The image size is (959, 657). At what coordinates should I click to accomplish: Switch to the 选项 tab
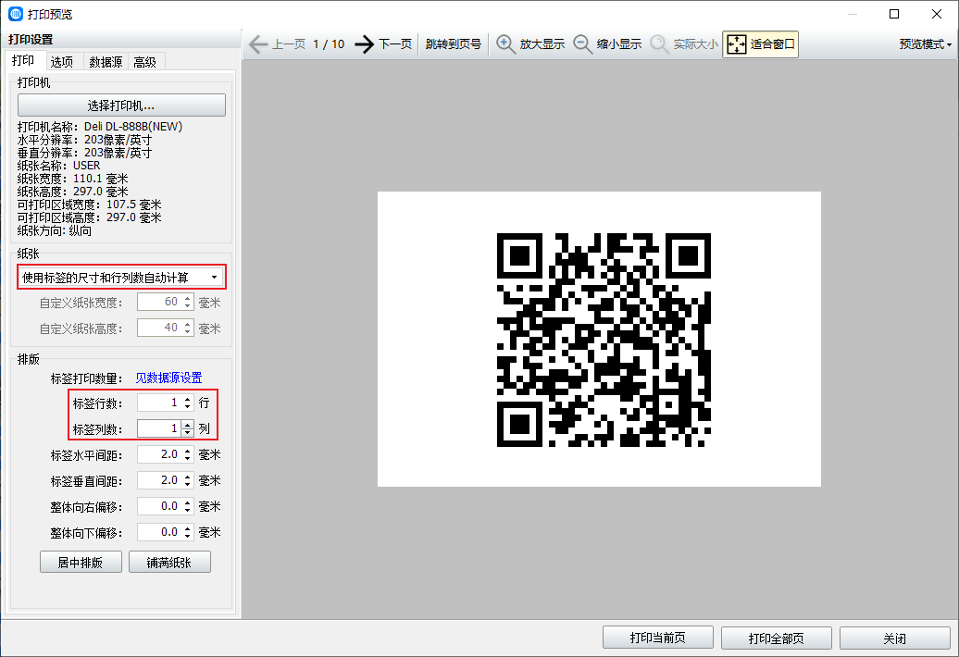point(62,62)
